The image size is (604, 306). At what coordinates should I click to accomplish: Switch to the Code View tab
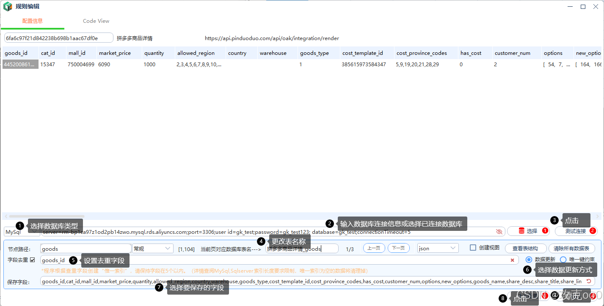(96, 21)
